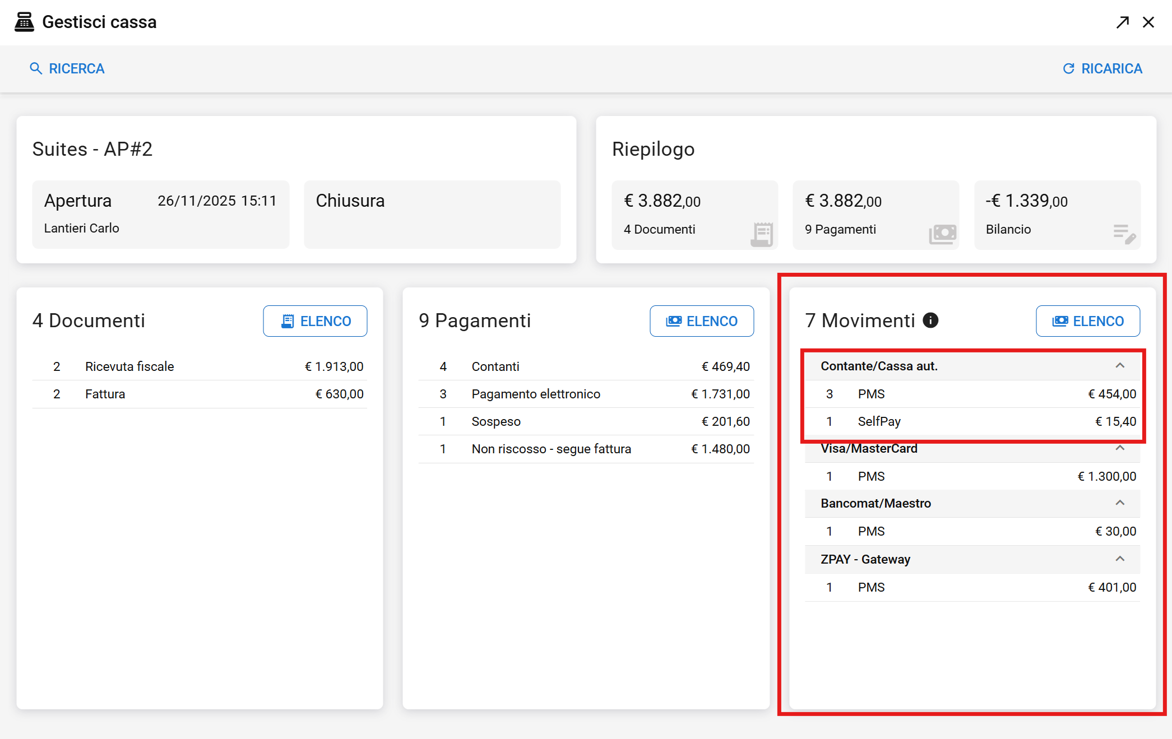Open window in expanded view arrow icon
This screenshot has width=1172, height=739.
pos(1122,22)
